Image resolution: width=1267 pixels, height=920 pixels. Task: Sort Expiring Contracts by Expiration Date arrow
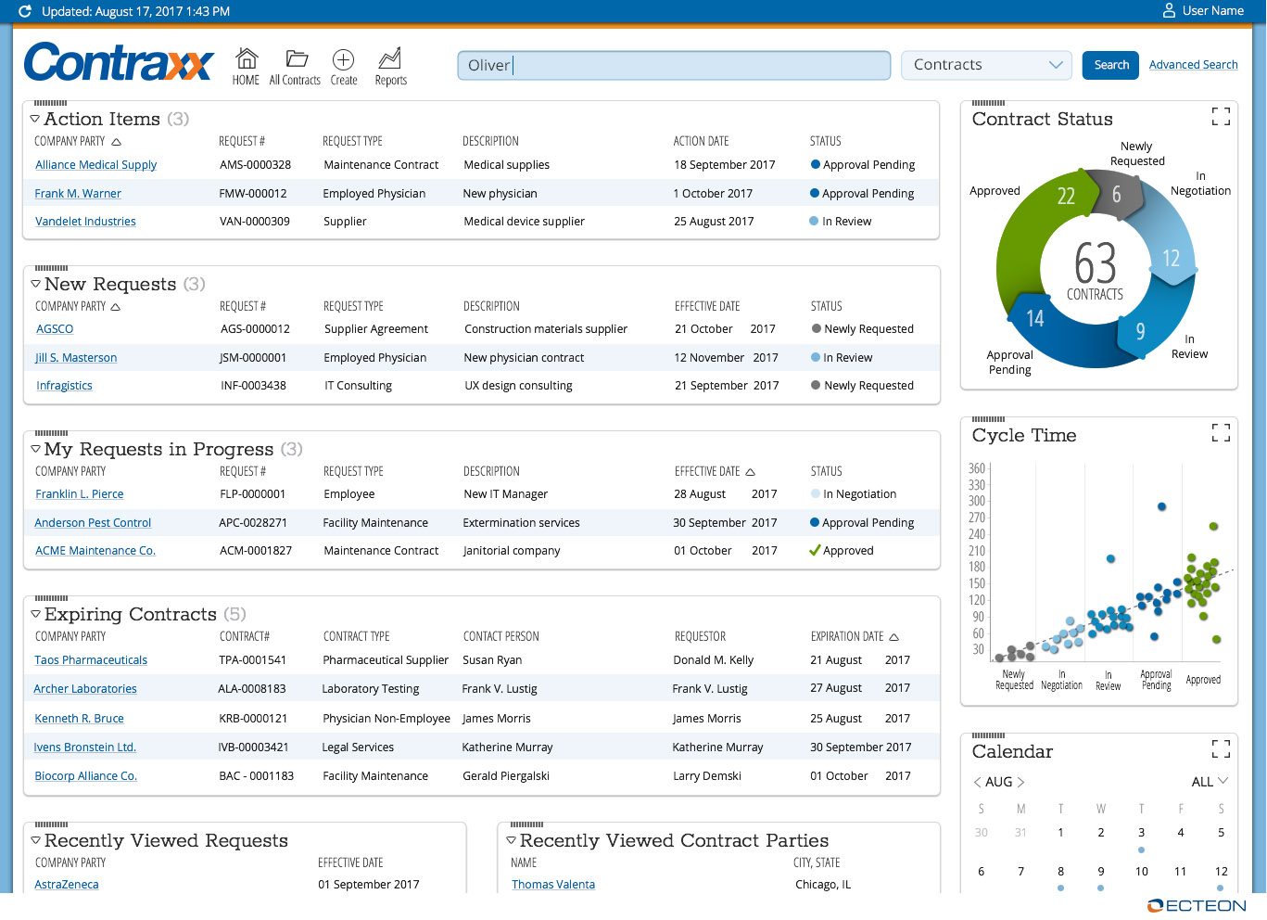pos(894,637)
